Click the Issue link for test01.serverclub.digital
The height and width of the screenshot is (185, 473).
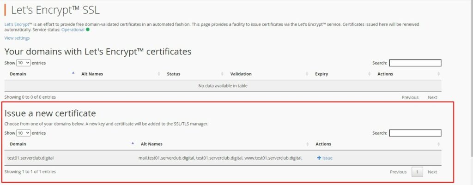tap(325, 158)
